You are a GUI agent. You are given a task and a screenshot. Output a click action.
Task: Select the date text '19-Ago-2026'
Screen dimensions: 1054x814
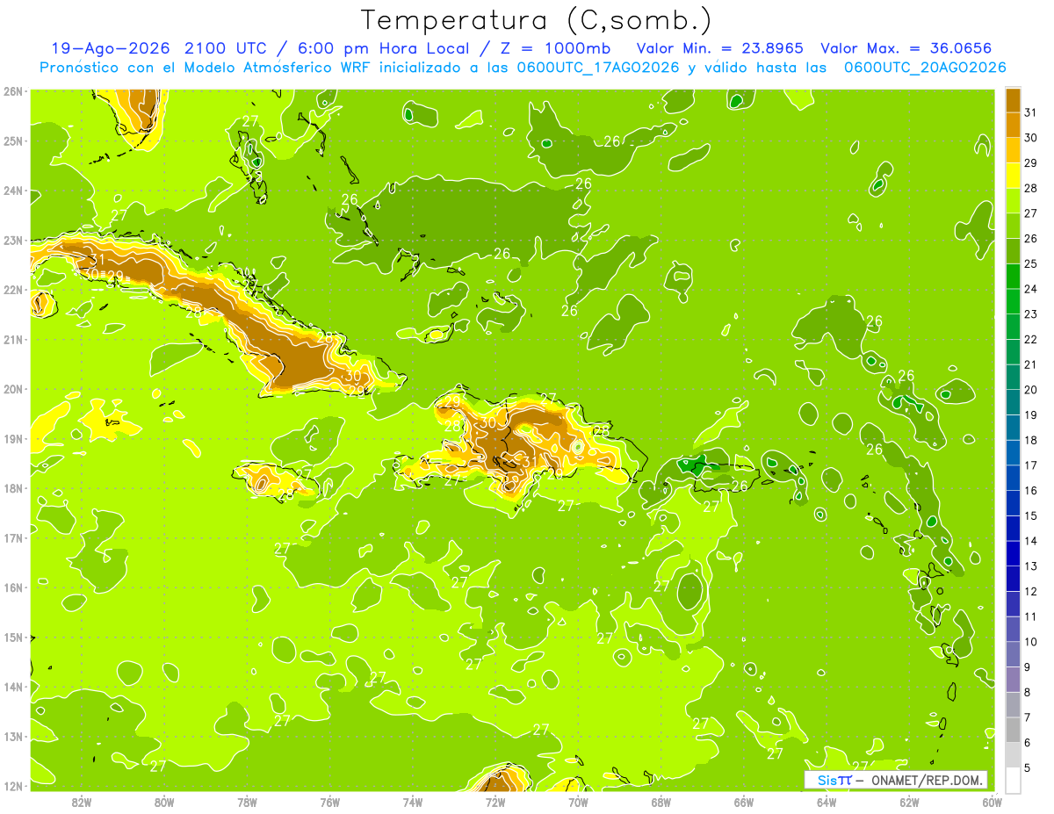point(110,48)
